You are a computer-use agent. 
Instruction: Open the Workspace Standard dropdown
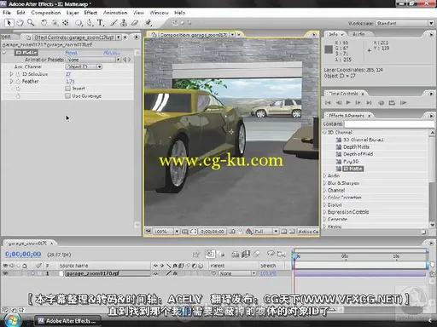pyautogui.click(x=405, y=23)
